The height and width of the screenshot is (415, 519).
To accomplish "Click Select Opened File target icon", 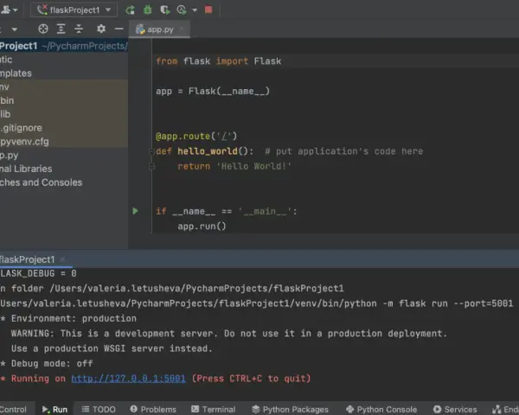I will (x=43, y=29).
